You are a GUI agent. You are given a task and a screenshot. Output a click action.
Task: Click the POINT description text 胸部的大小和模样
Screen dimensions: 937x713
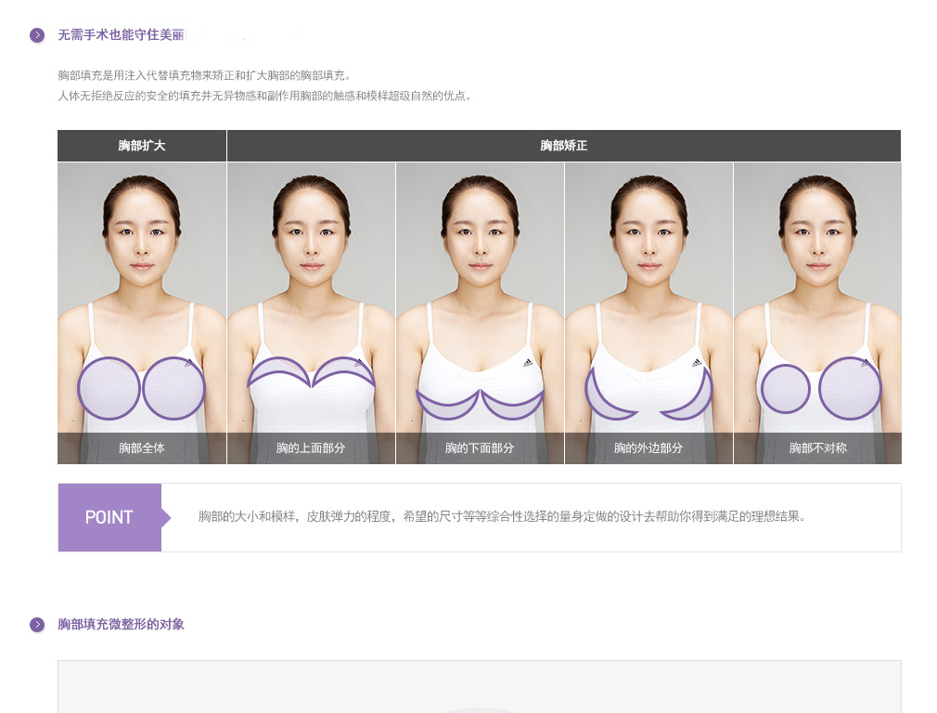pyautogui.click(x=501, y=516)
